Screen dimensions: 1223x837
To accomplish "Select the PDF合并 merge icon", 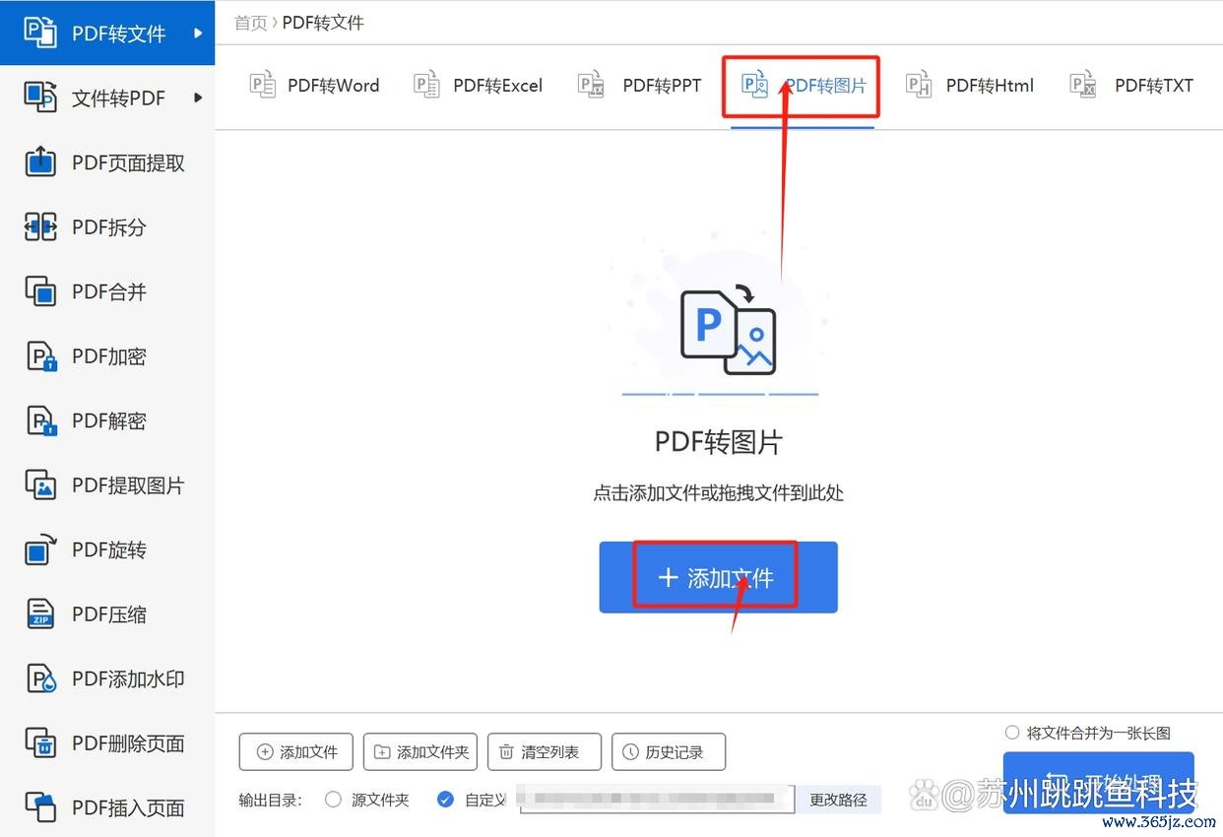I will [39, 291].
